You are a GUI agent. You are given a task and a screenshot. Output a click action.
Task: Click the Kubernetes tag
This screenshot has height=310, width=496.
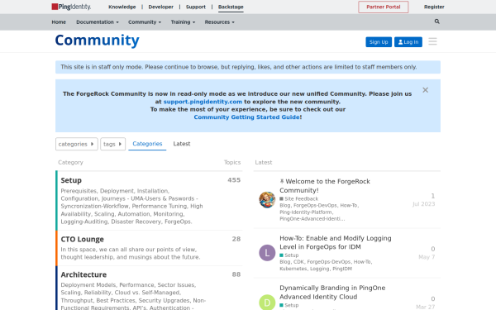(293, 269)
